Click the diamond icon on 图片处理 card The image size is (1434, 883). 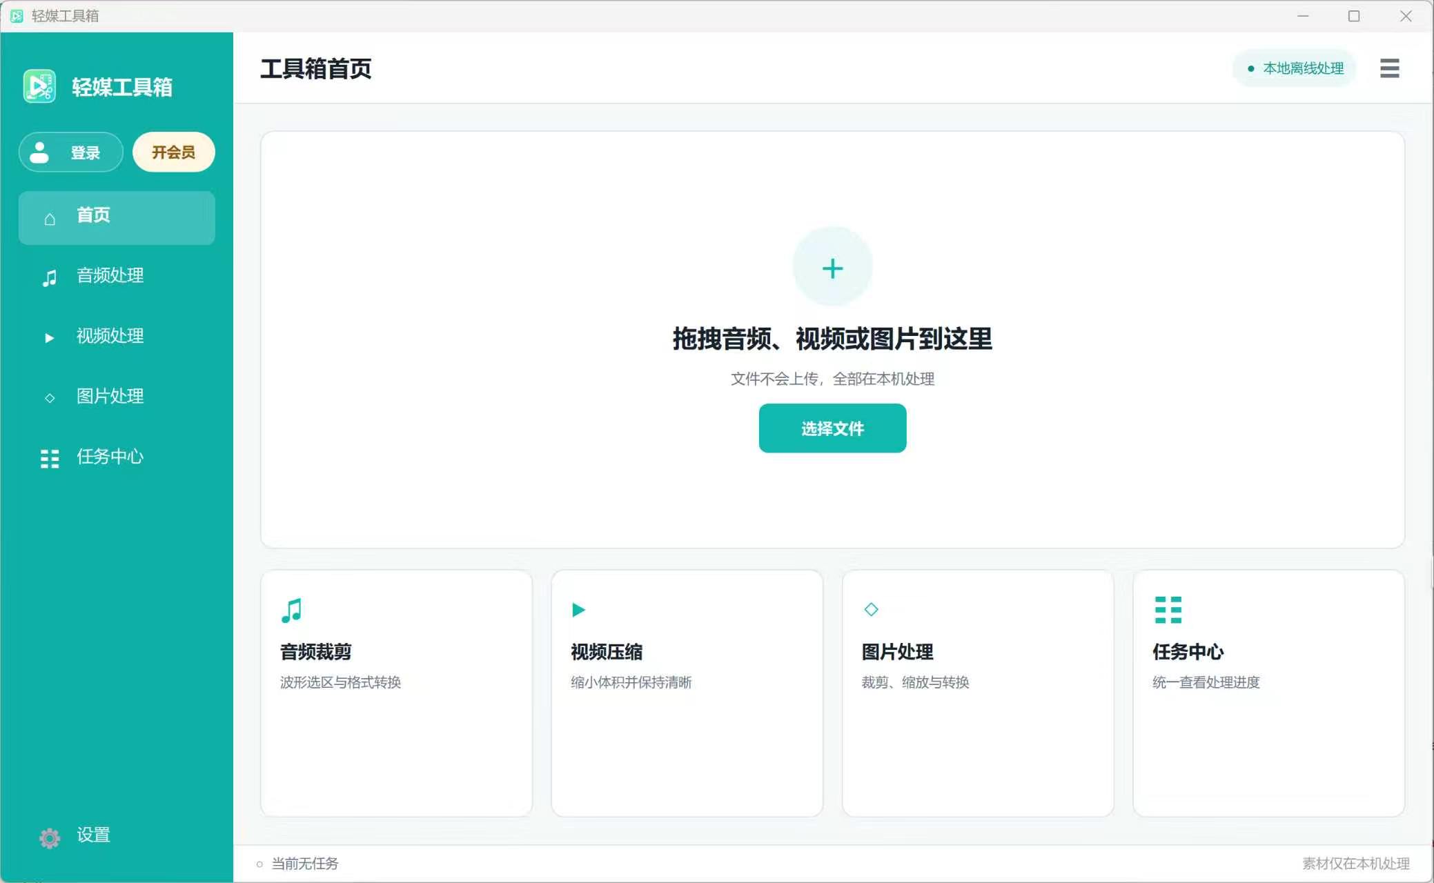point(871,609)
